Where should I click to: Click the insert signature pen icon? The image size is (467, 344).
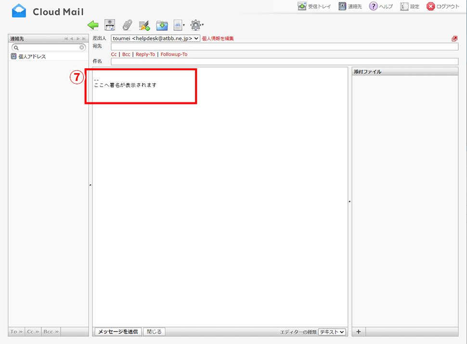144,25
